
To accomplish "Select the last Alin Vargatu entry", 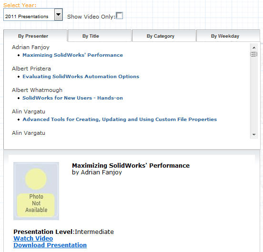I will [x=29, y=133].
